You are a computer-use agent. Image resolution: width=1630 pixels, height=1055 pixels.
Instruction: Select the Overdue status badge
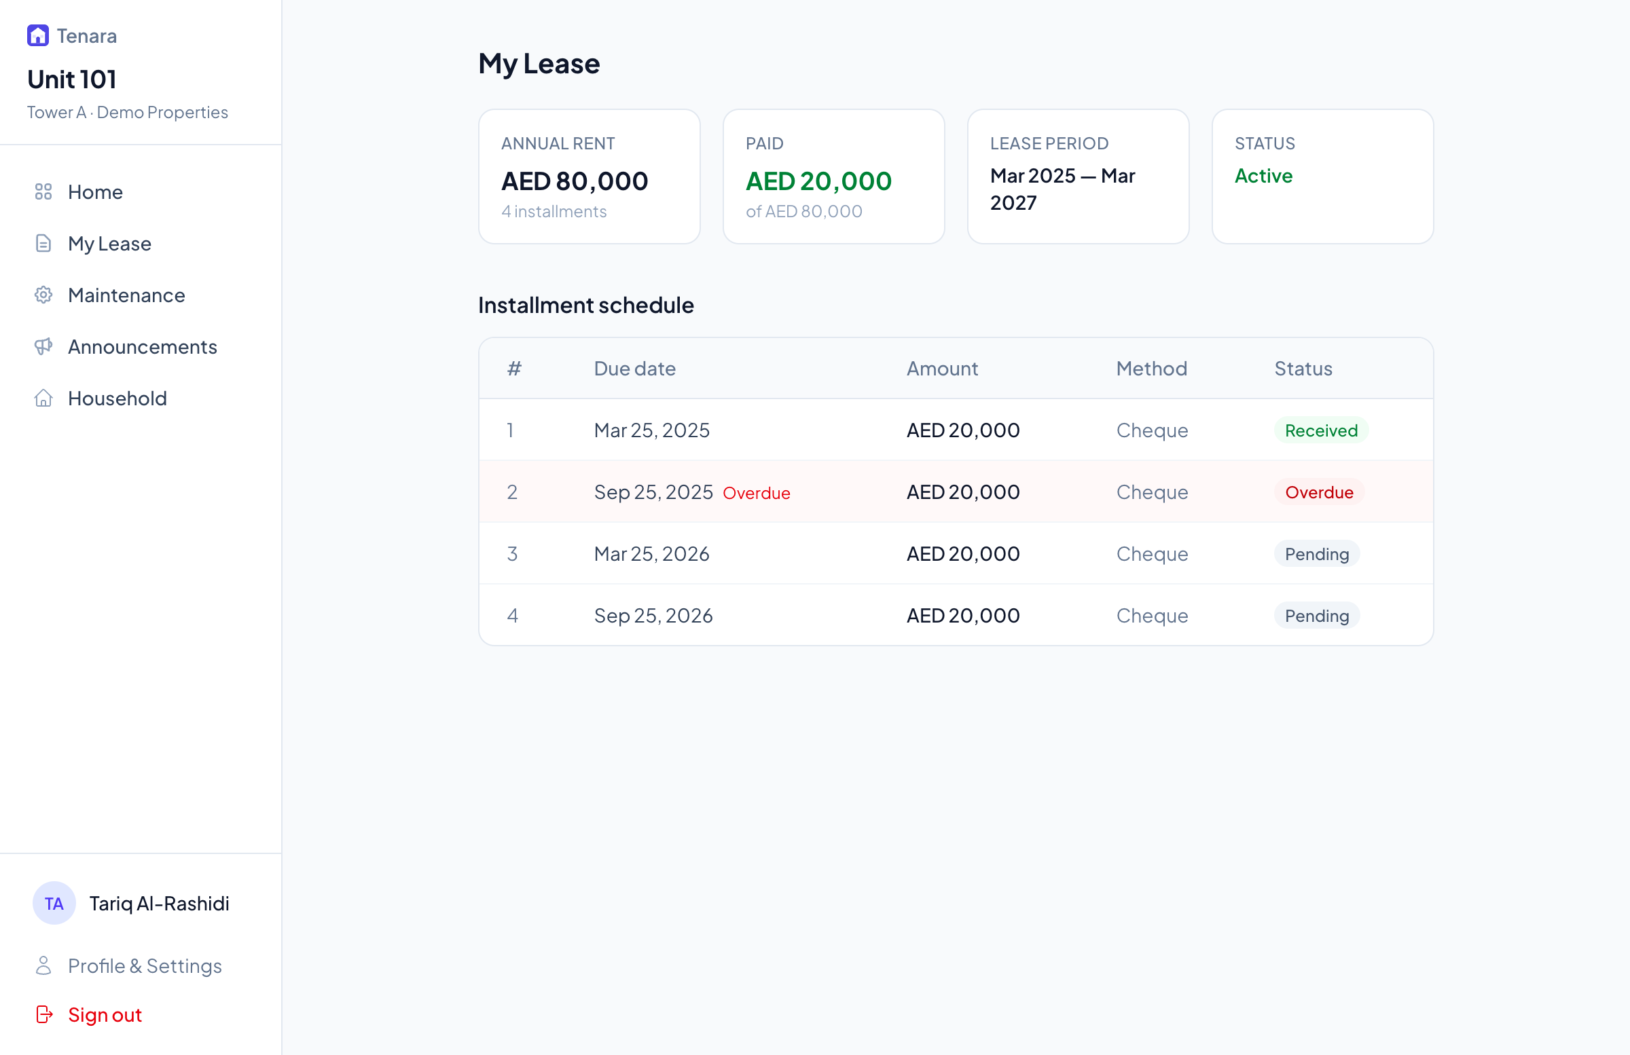point(1319,492)
